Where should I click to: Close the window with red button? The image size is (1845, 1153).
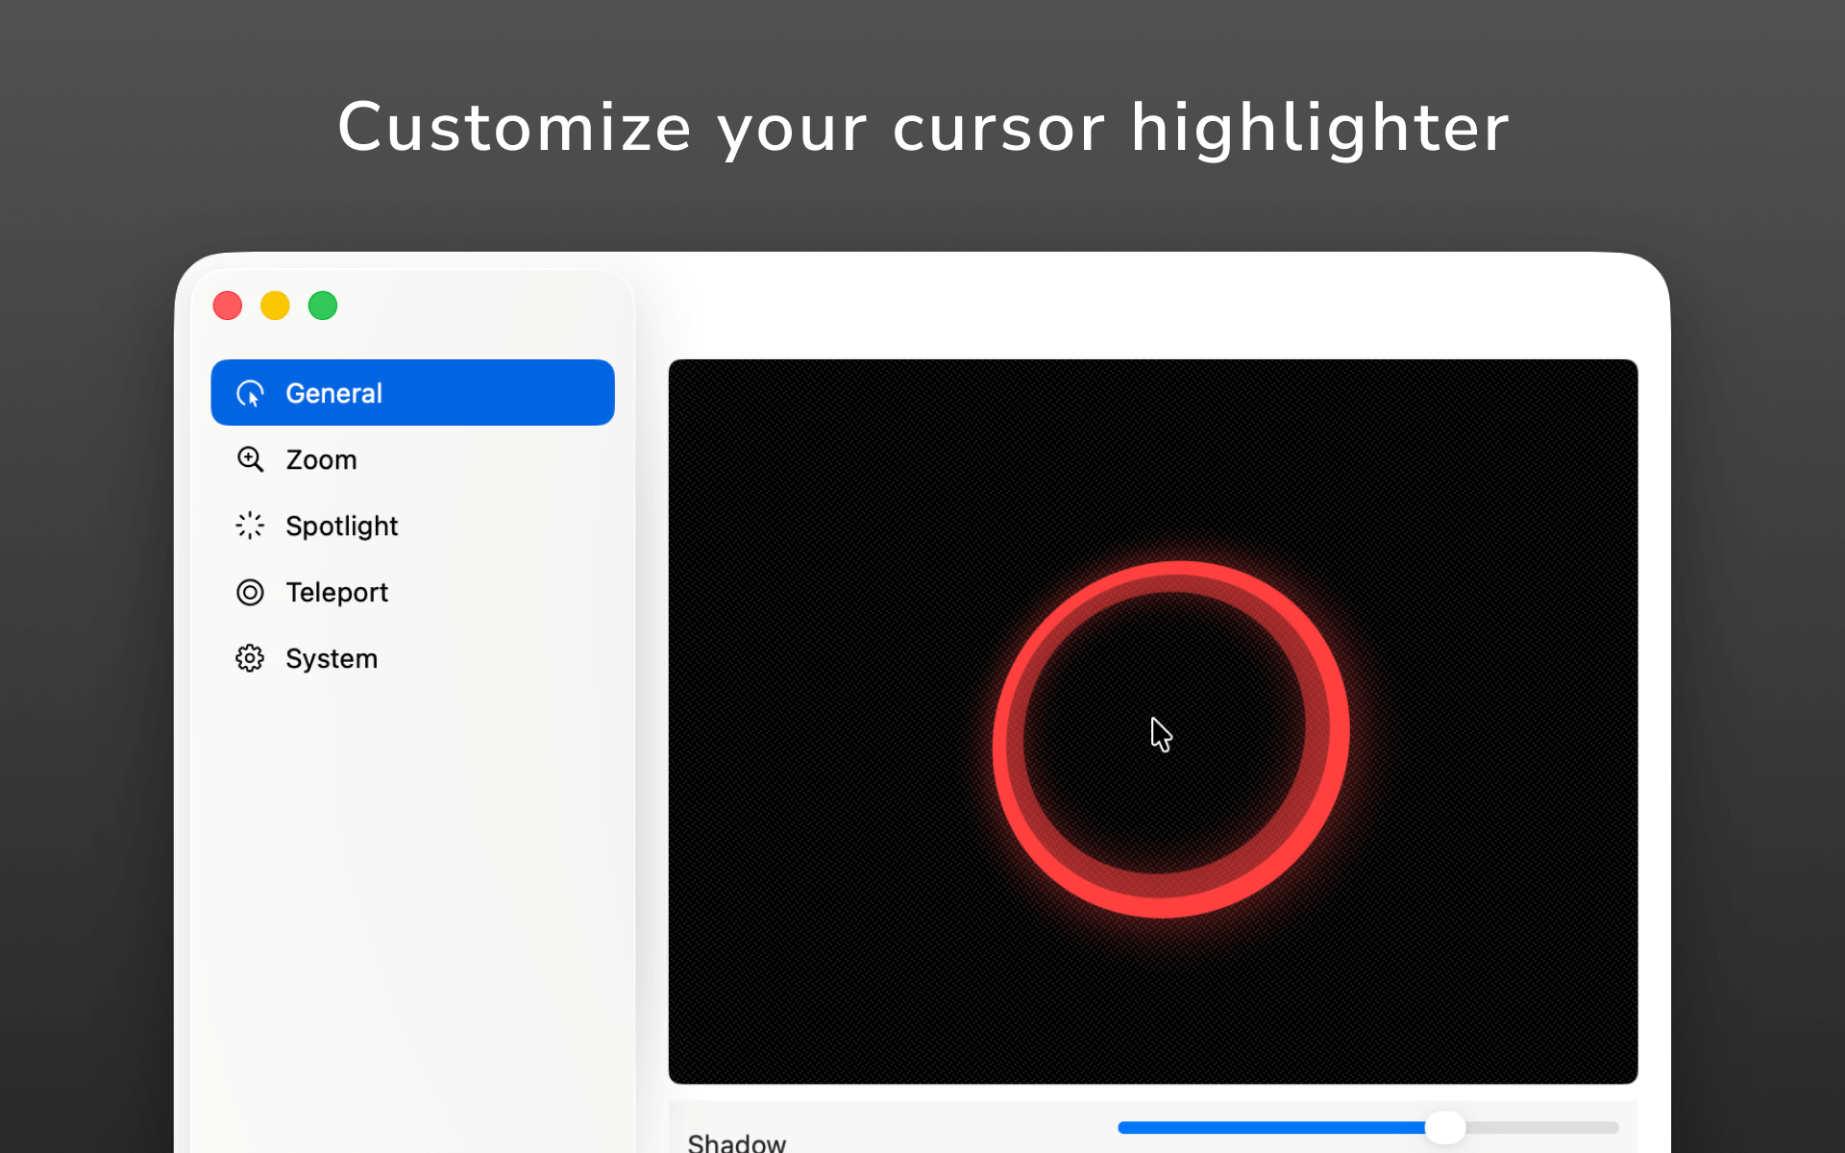(228, 306)
